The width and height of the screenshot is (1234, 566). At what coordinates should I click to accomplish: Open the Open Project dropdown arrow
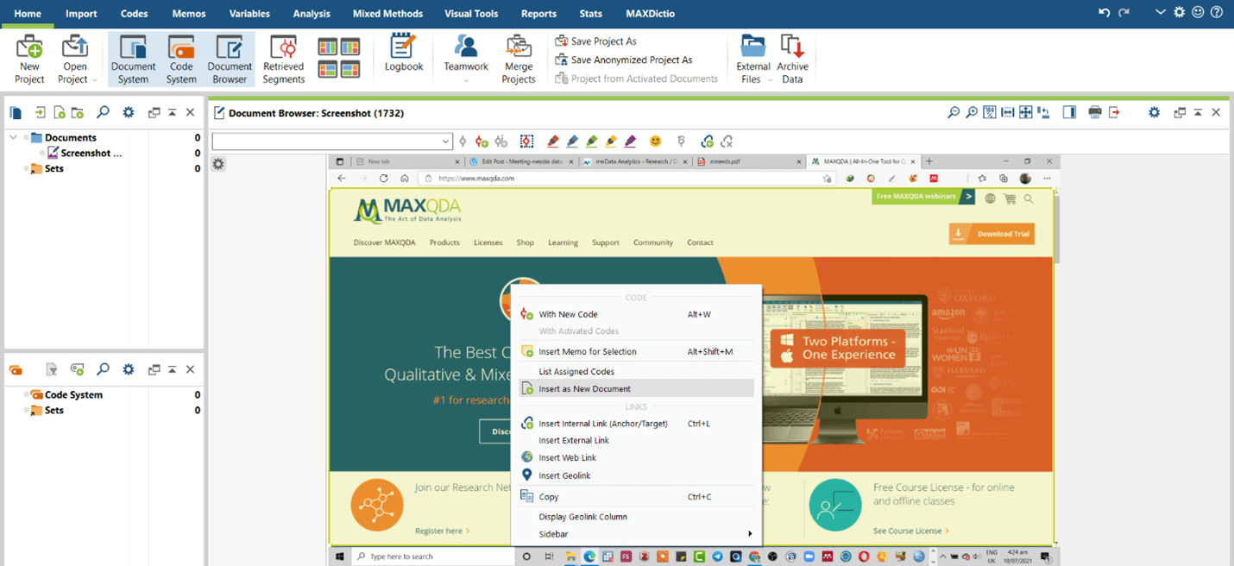94,79
